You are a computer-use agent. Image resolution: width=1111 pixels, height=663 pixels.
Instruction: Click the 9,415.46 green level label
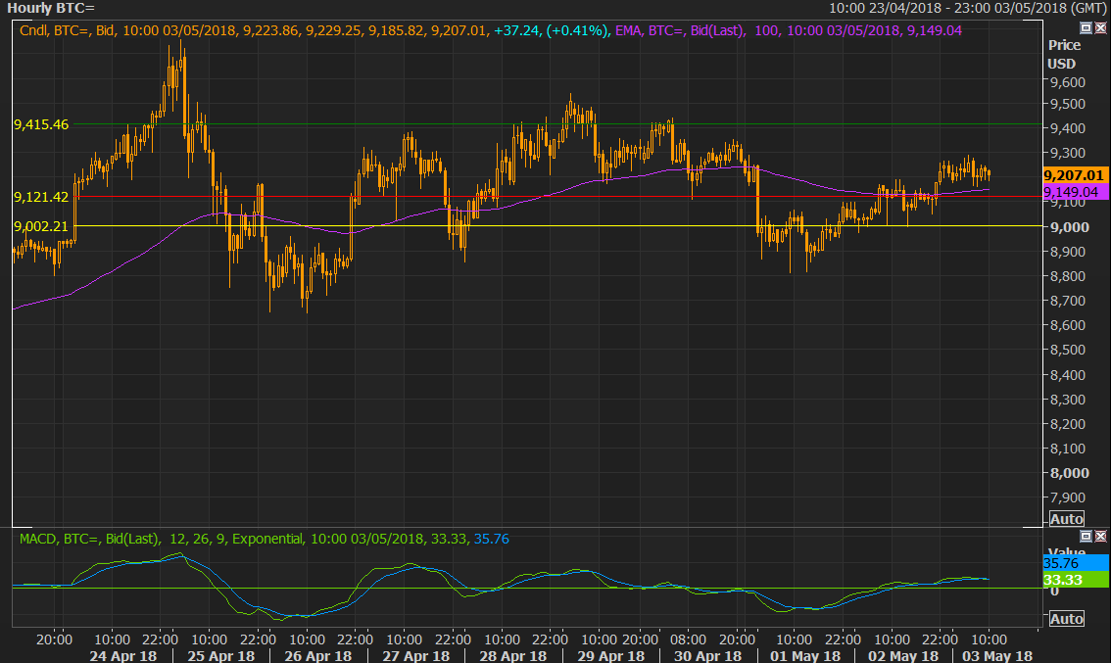[40, 124]
